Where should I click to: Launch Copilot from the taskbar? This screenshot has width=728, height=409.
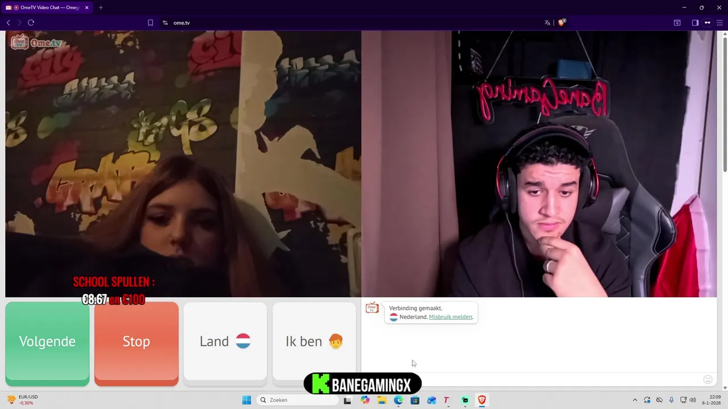[x=365, y=400]
